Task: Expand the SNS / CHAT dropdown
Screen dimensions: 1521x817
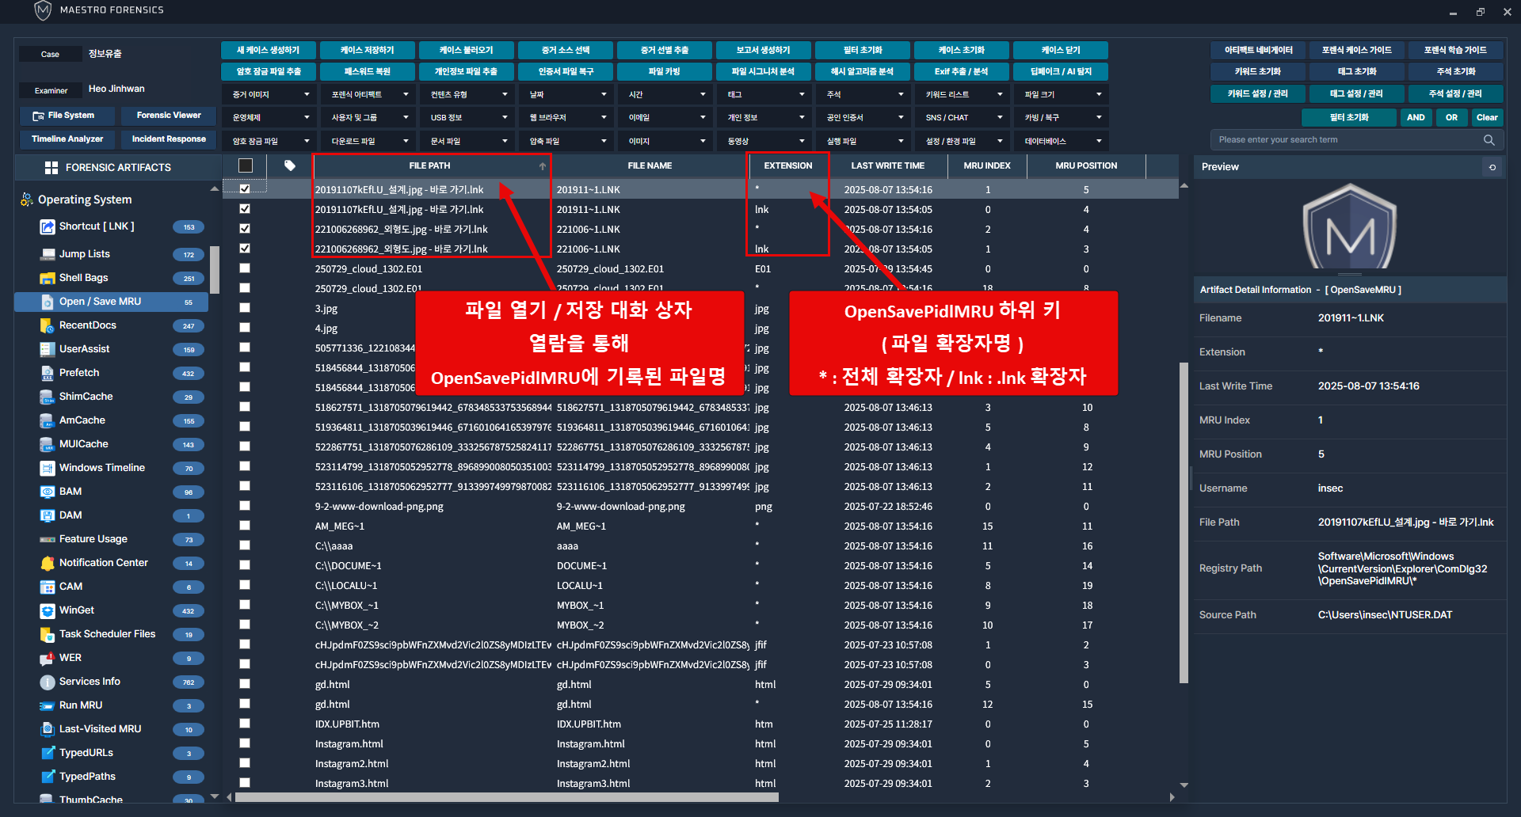Action: coord(962,117)
